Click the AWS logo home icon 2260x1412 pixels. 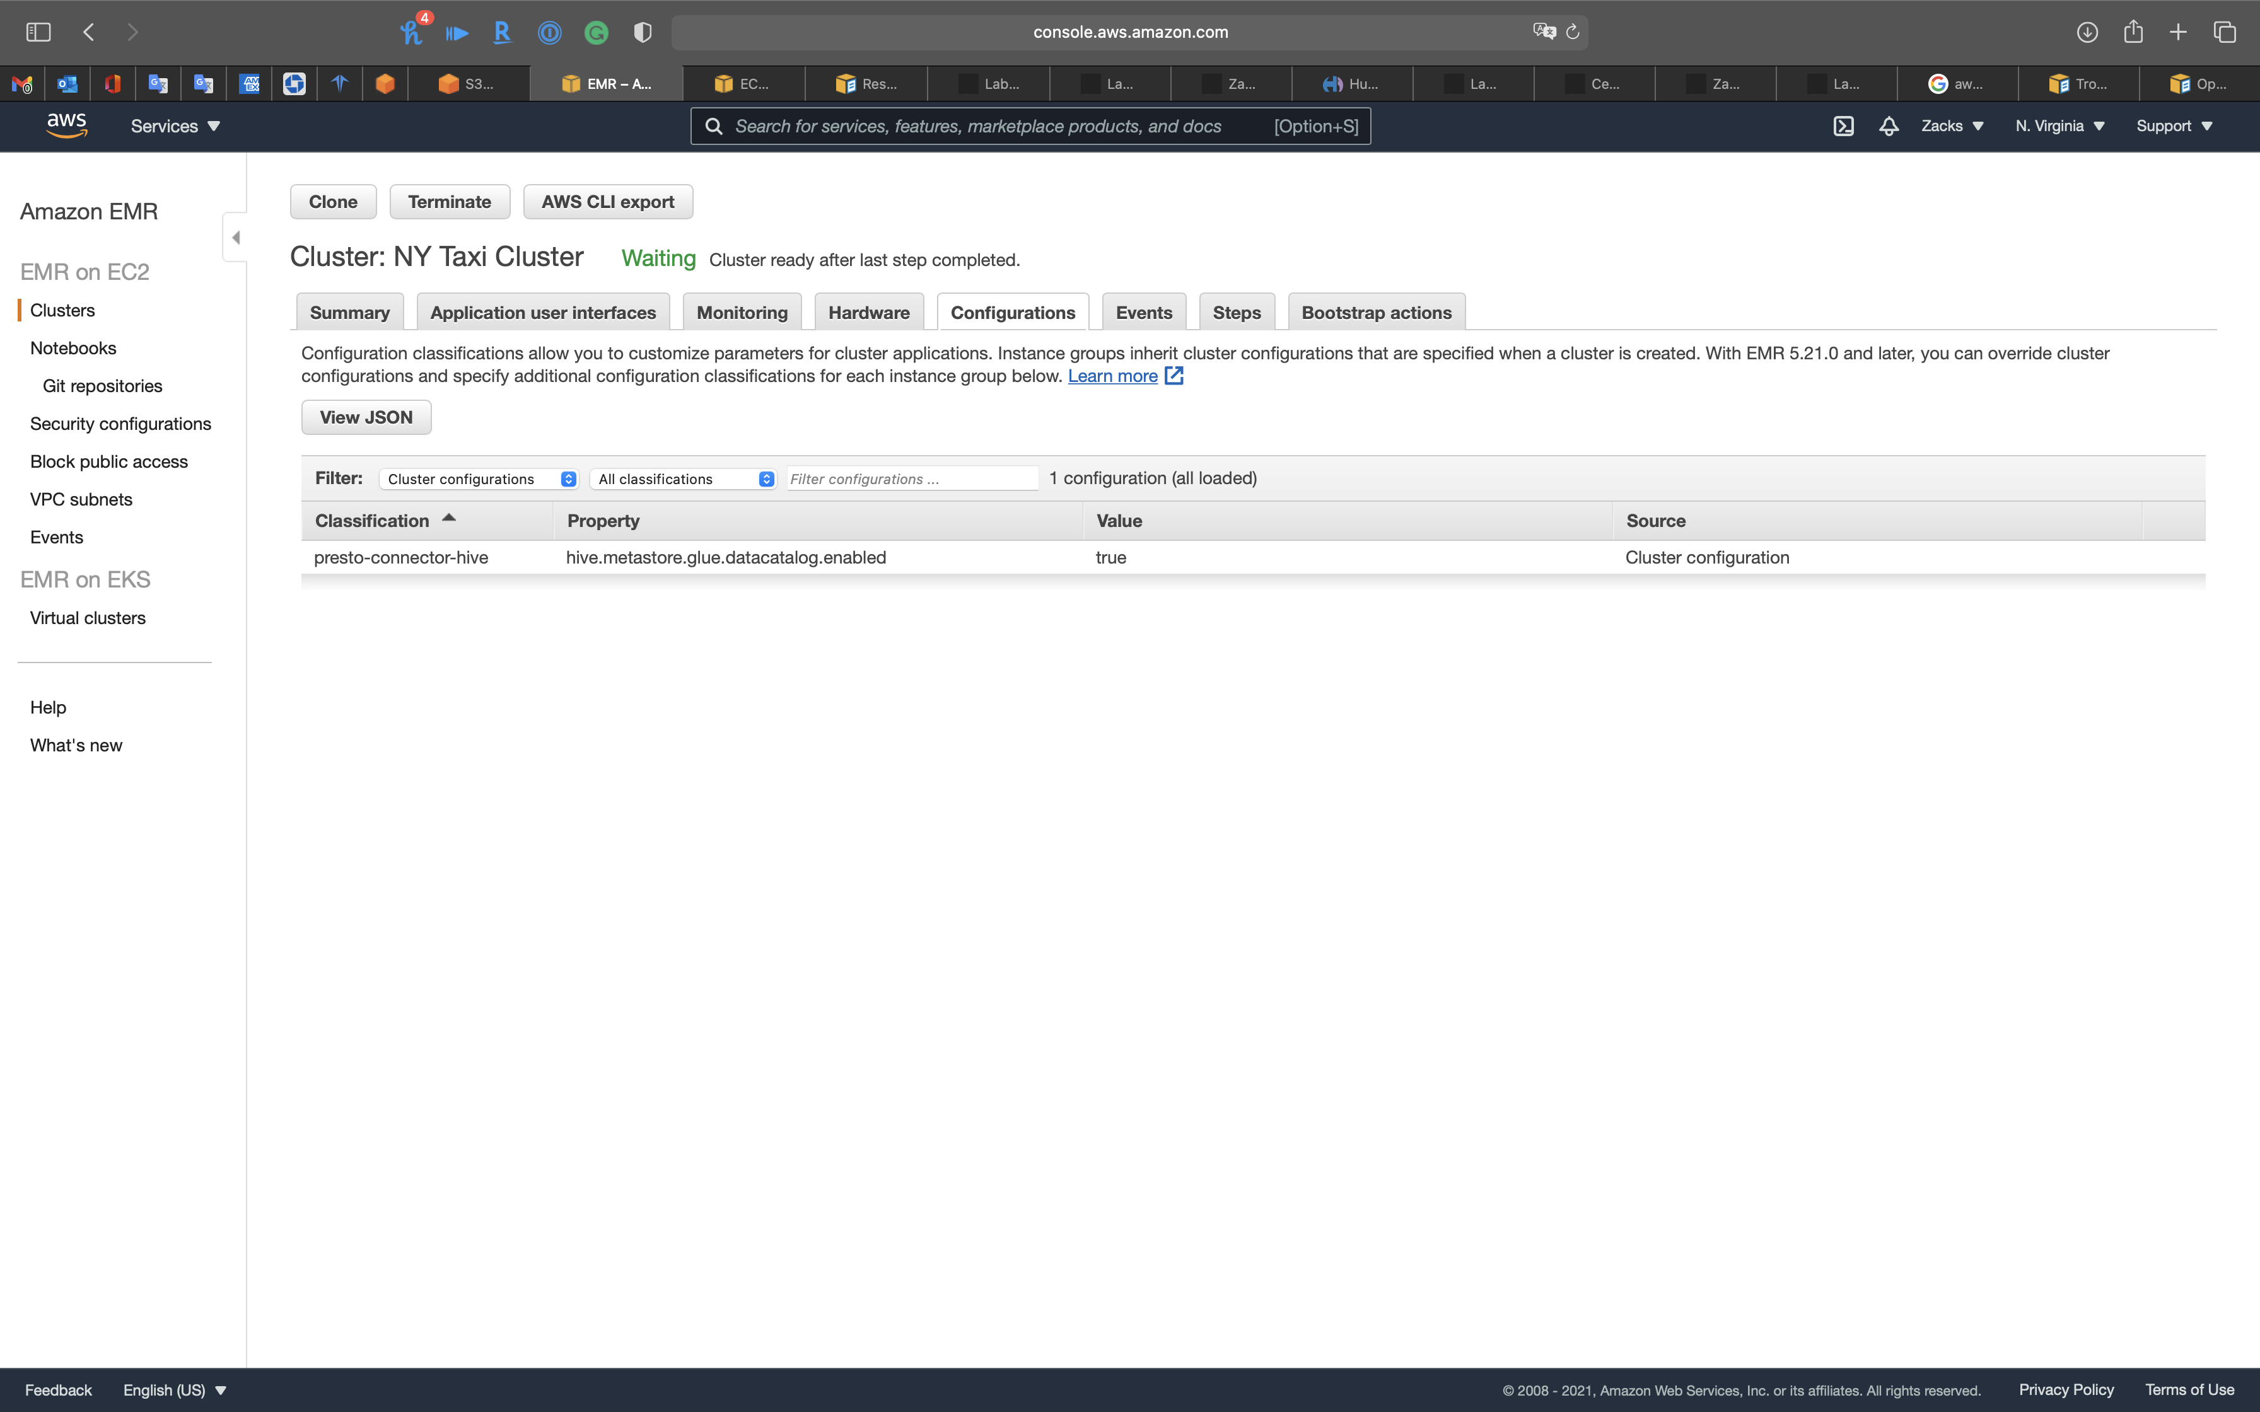pyautogui.click(x=66, y=125)
